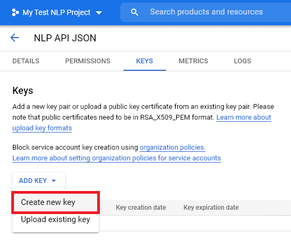Screen dimensions: 291x250
Task: Open link about setting organization policies for service accounts
Action: click(x=117, y=158)
